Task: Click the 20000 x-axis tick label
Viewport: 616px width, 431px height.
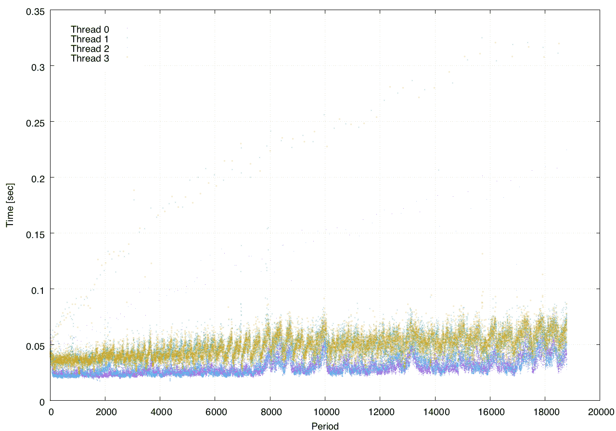Action: tap(600, 412)
